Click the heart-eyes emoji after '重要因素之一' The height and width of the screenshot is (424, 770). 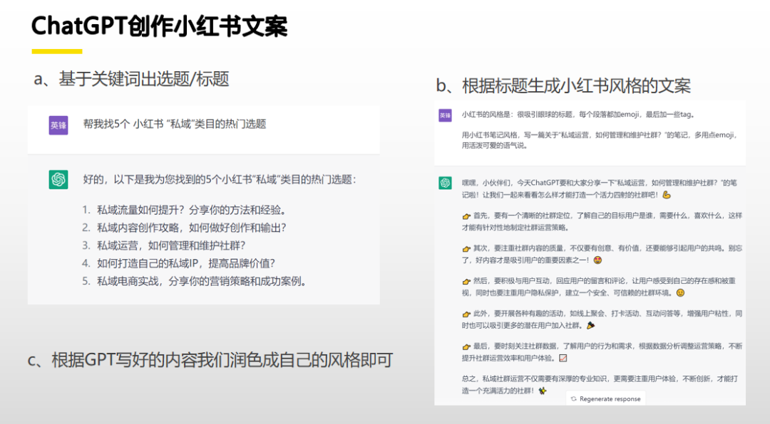(x=597, y=260)
